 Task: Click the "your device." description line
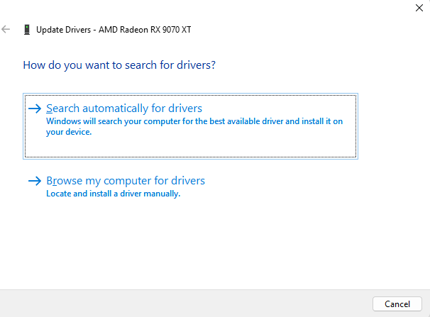coord(69,132)
